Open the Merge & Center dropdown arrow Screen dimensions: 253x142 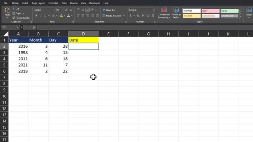124,16
